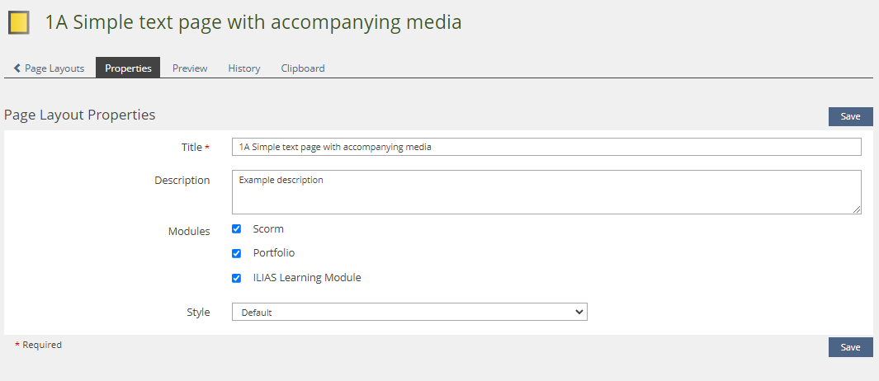Toggle the Portfolio module checkbox

coord(237,253)
